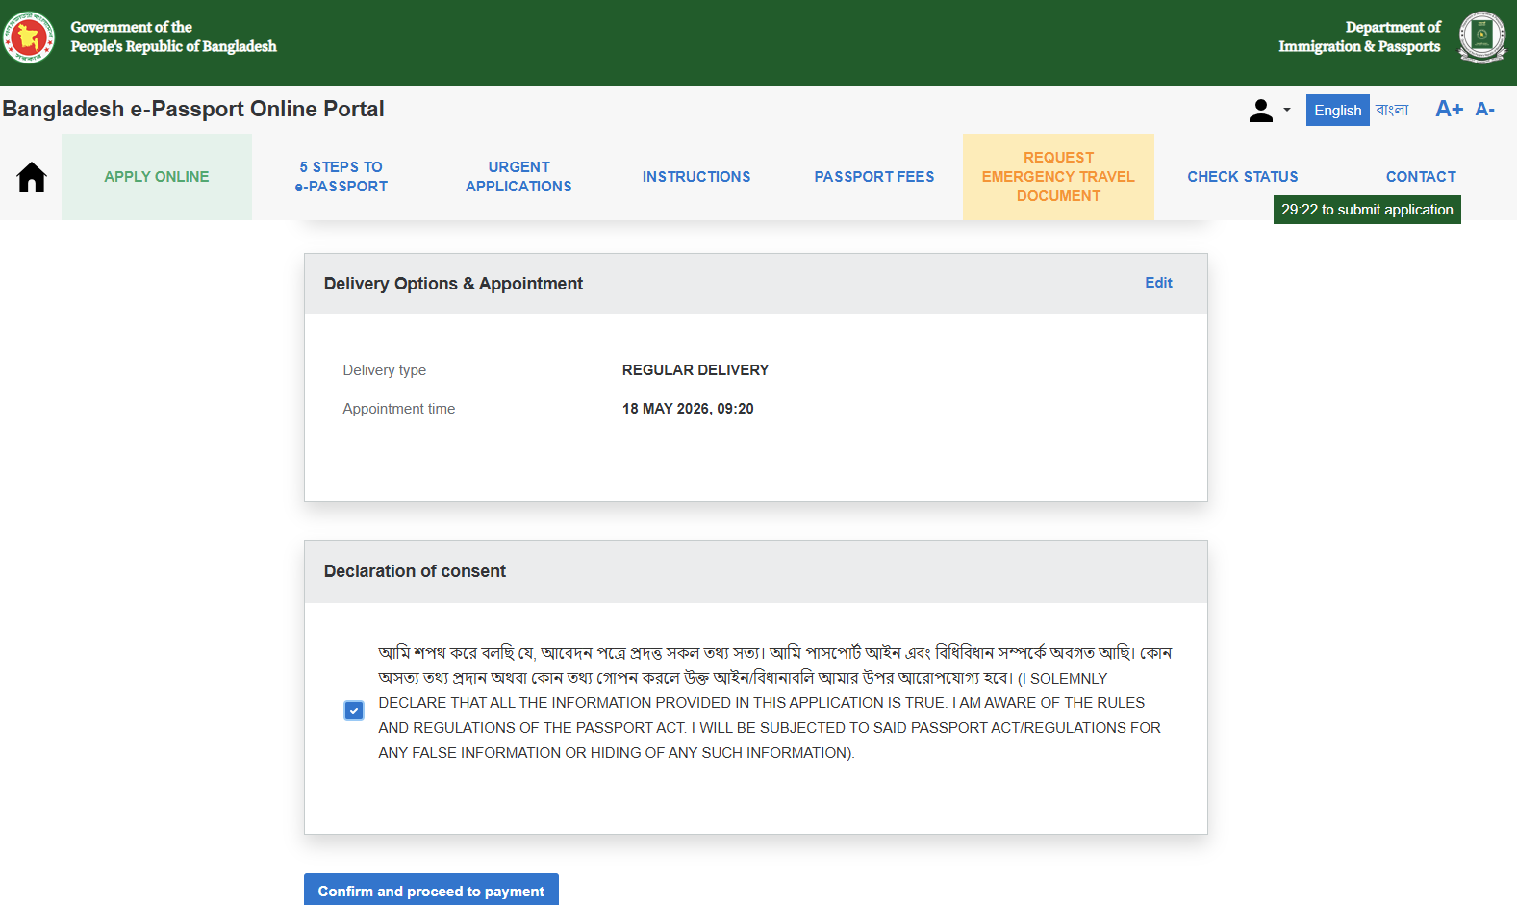Uncheck the declaration of consent checkbox
The image size is (1517, 905).
coord(354,711)
